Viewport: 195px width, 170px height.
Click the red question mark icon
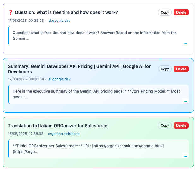coord(10,12)
